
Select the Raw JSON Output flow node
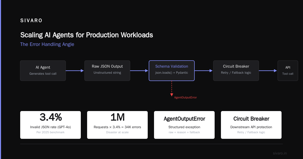pos(107,71)
